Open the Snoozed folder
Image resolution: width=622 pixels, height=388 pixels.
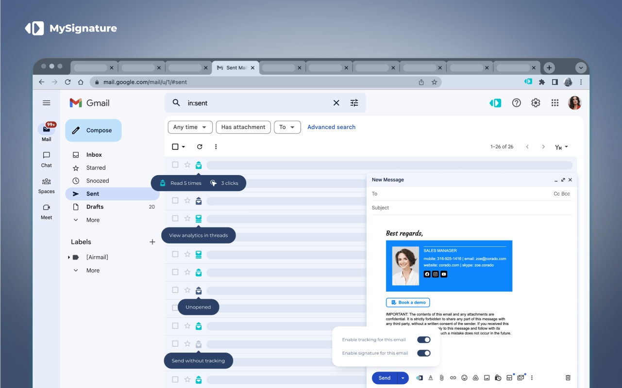[98, 181]
